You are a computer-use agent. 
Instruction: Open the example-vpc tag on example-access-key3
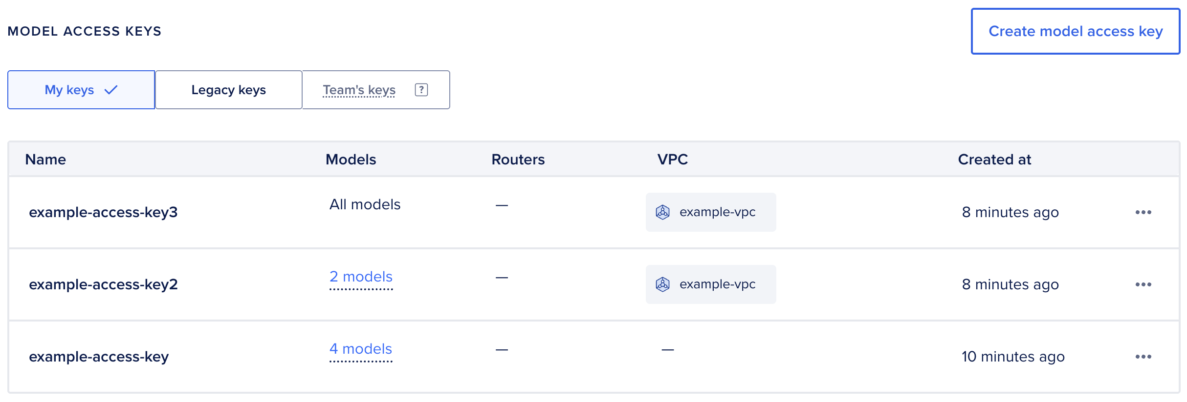coord(710,212)
